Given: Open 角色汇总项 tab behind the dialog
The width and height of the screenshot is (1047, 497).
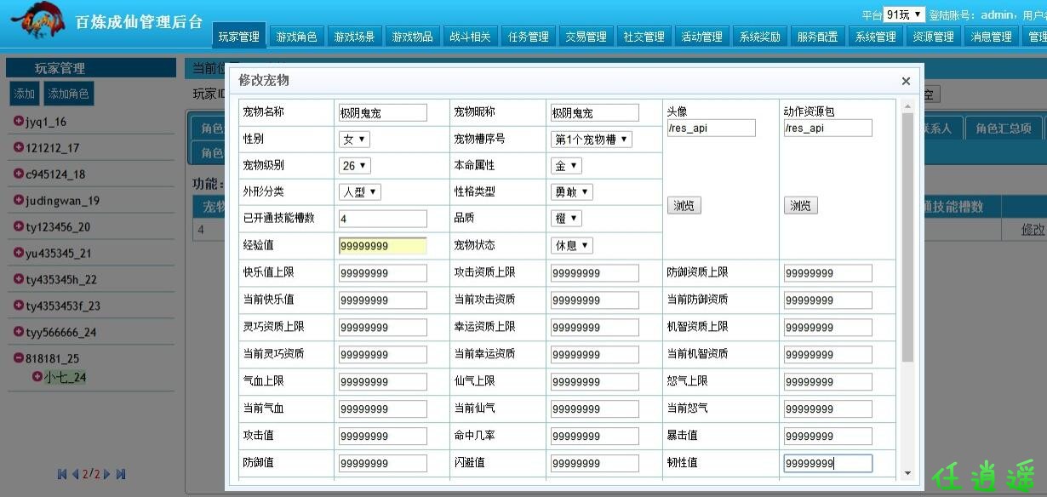Looking at the screenshot, I should (x=1004, y=128).
